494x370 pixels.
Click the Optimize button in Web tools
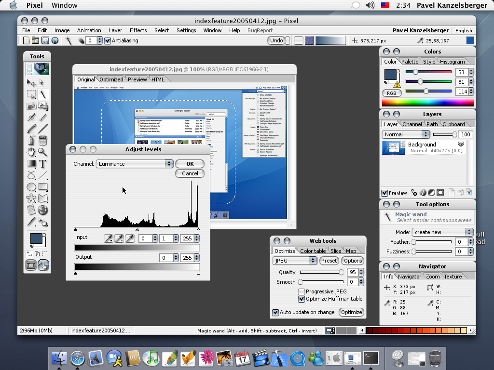(x=351, y=312)
